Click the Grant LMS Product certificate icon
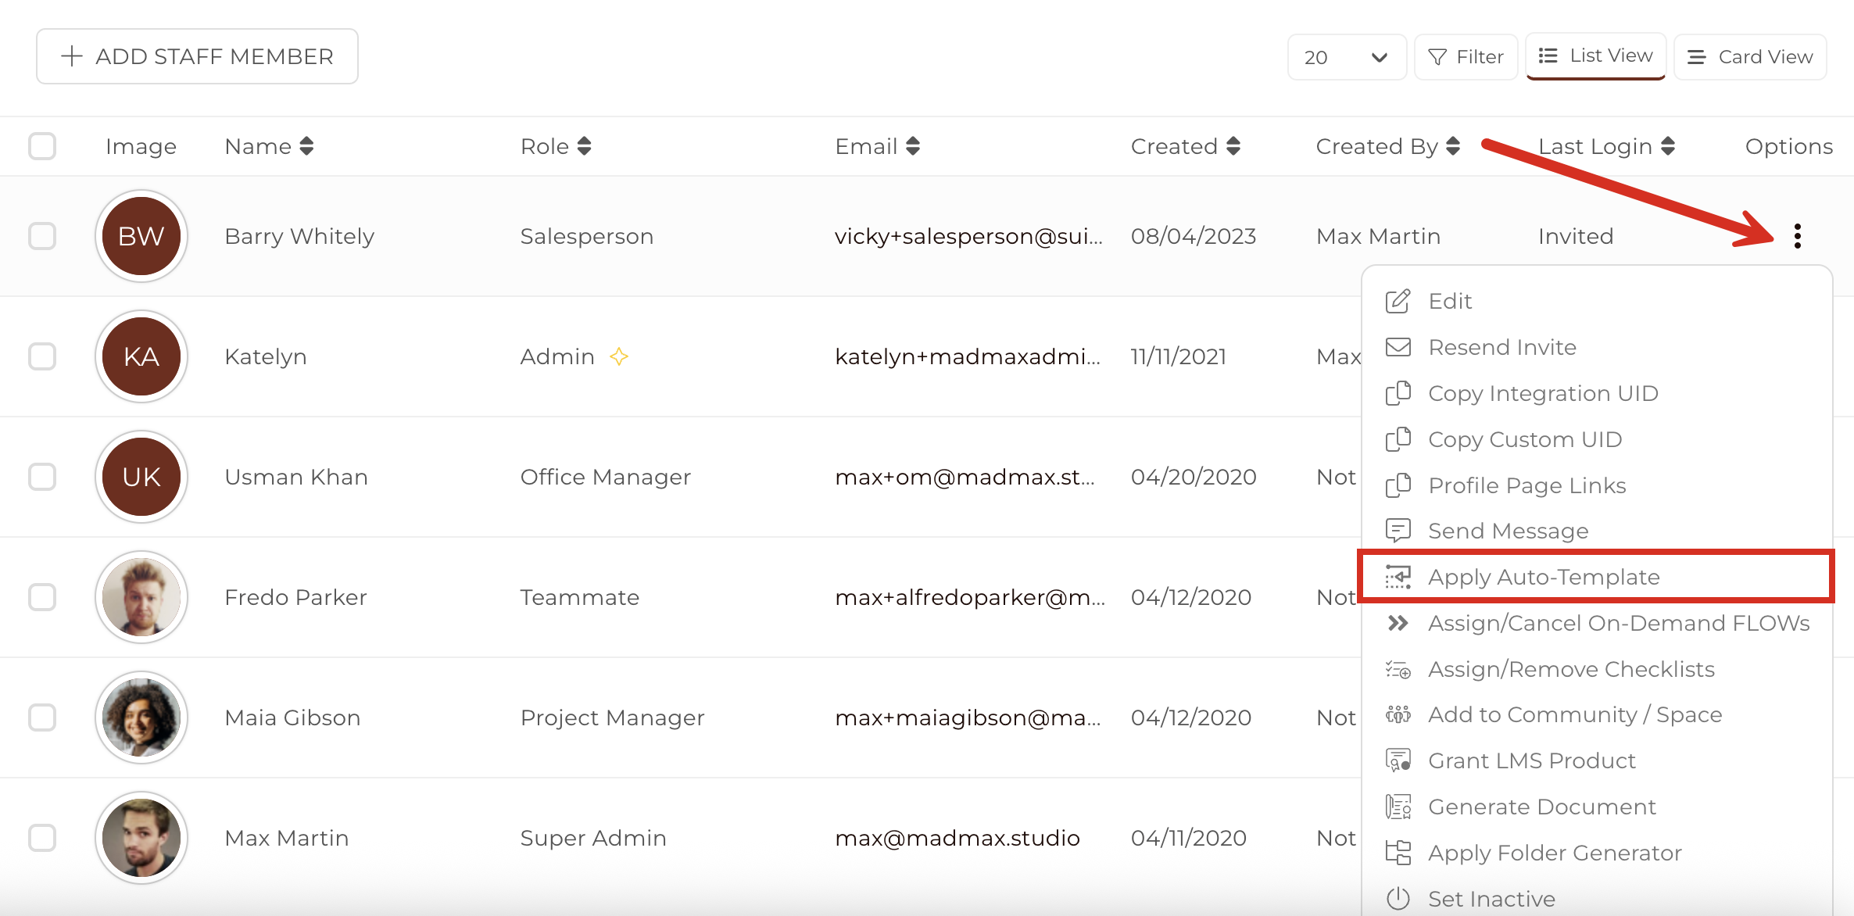 [x=1398, y=760]
